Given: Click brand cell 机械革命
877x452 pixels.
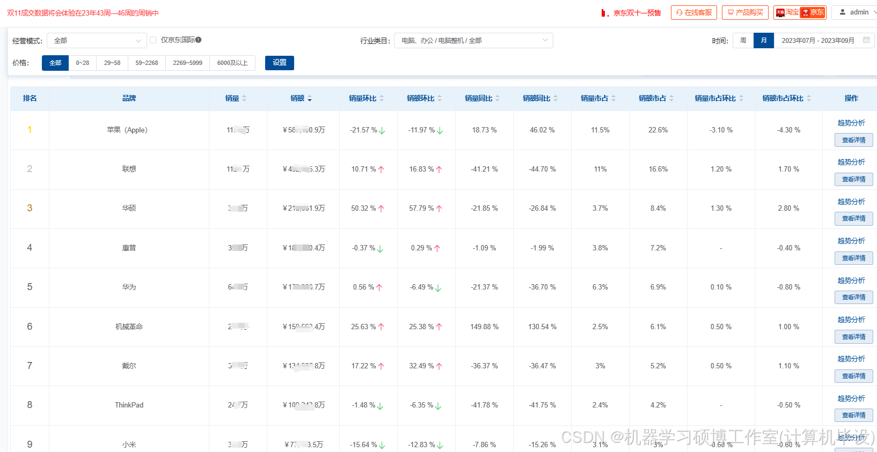Looking at the screenshot, I should (129, 327).
